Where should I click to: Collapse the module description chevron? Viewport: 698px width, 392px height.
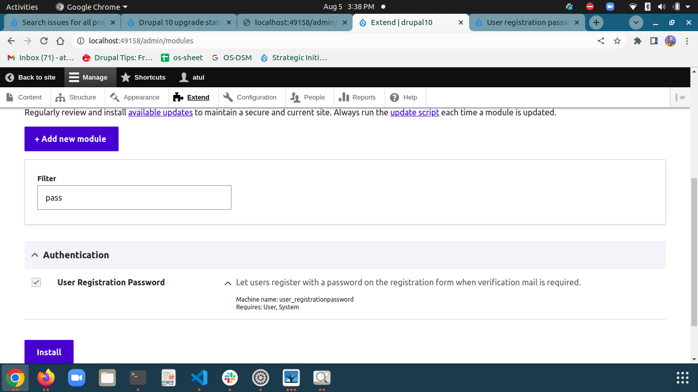[227, 282]
